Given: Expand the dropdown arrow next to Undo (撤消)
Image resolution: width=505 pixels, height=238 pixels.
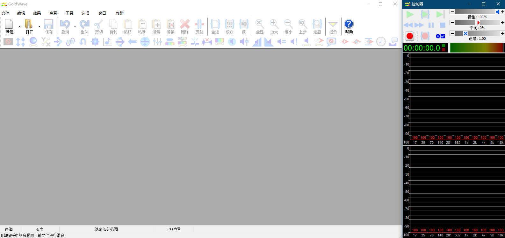Looking at the screenshot, I should 75,26.
